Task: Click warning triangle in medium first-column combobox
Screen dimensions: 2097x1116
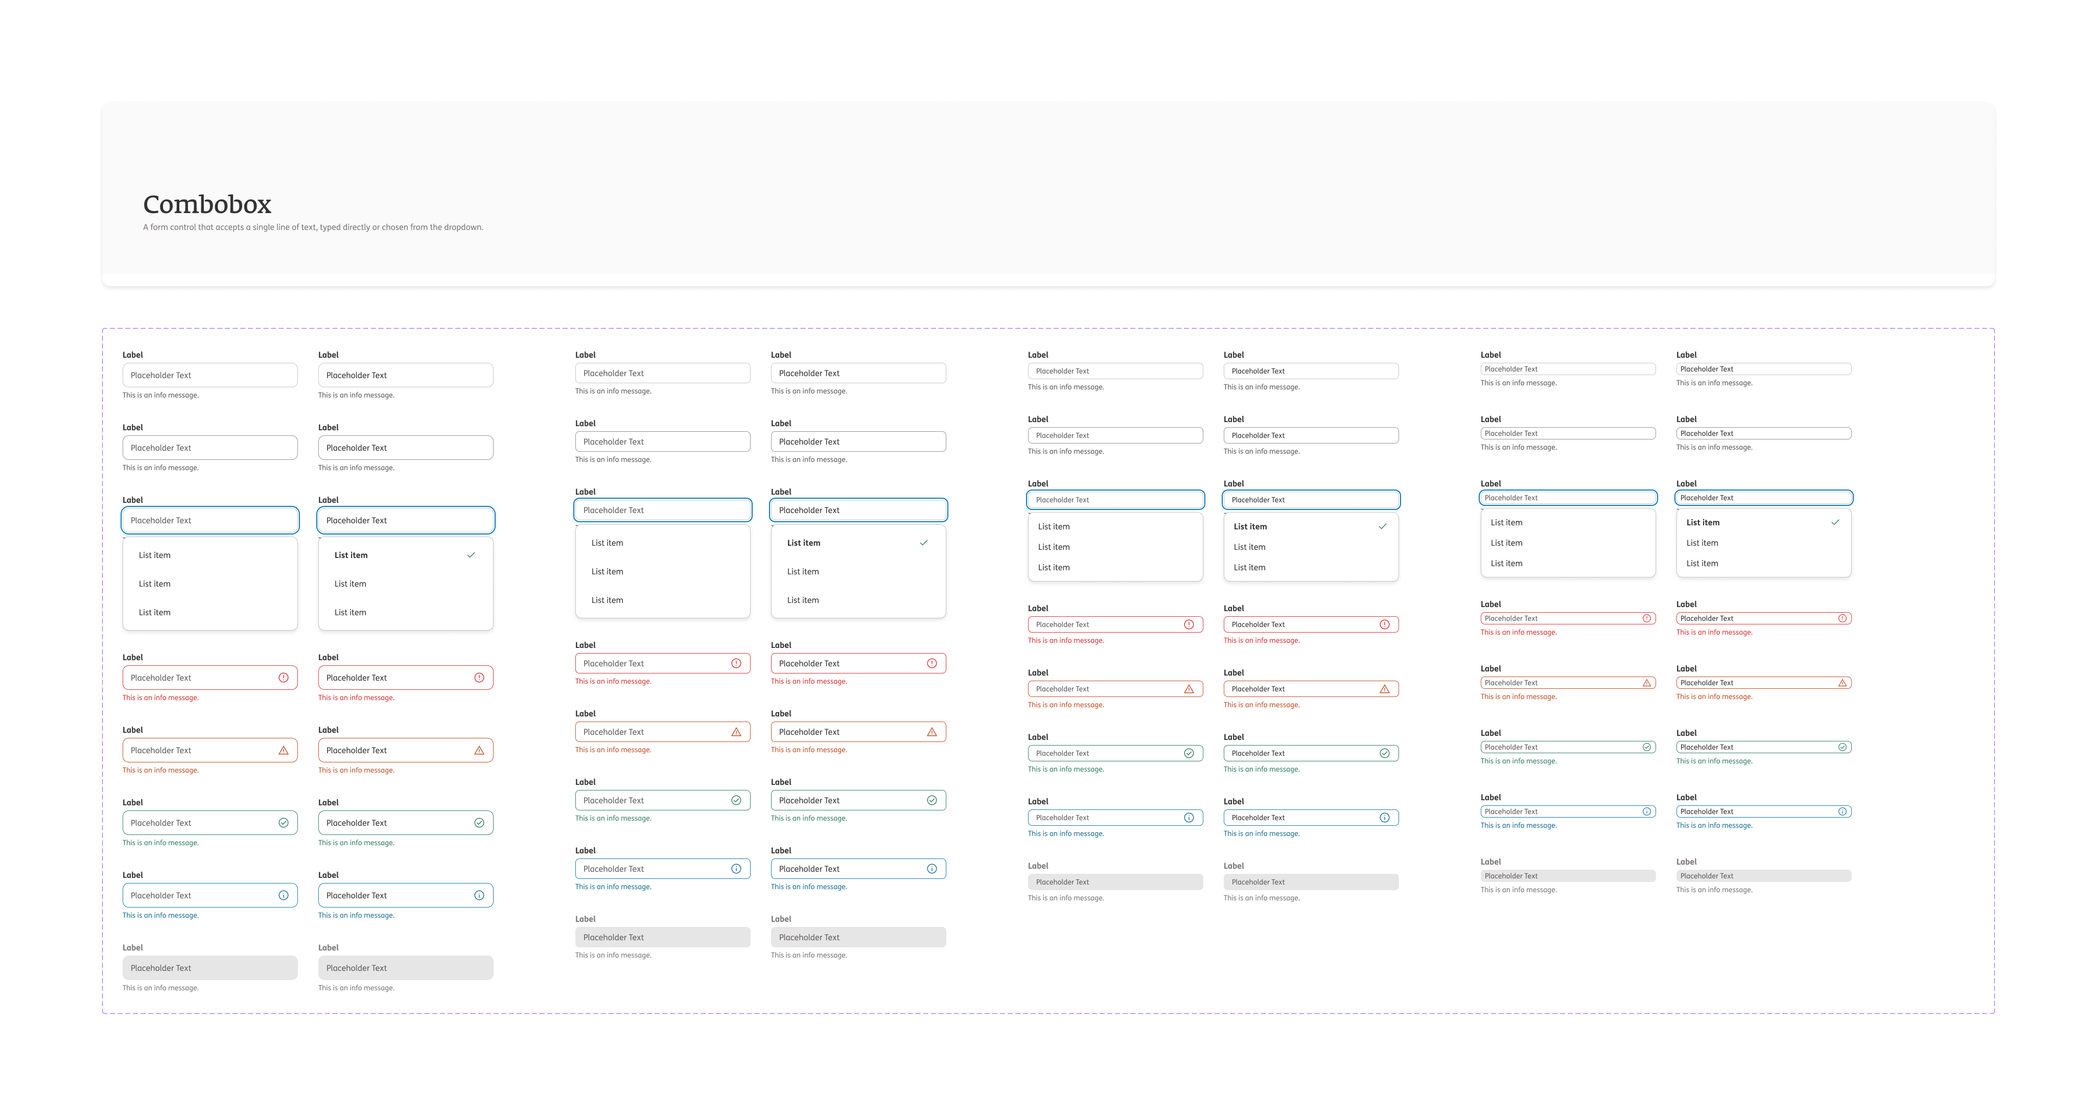Action: (x=736, y=732)
